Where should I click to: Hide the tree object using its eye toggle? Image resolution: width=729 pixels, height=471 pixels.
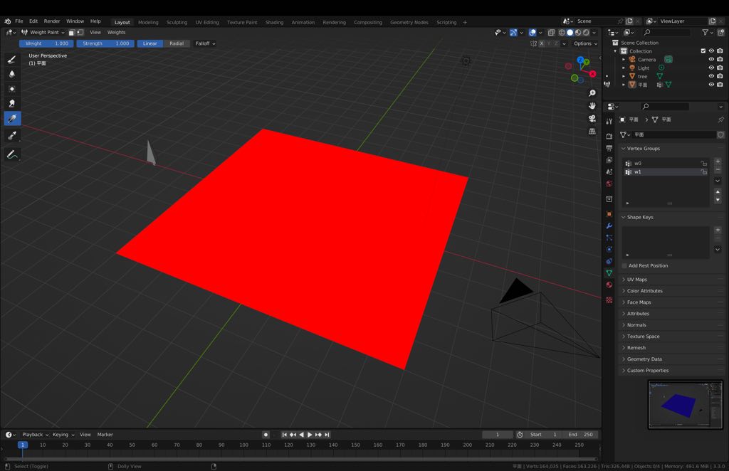point(710,76)
